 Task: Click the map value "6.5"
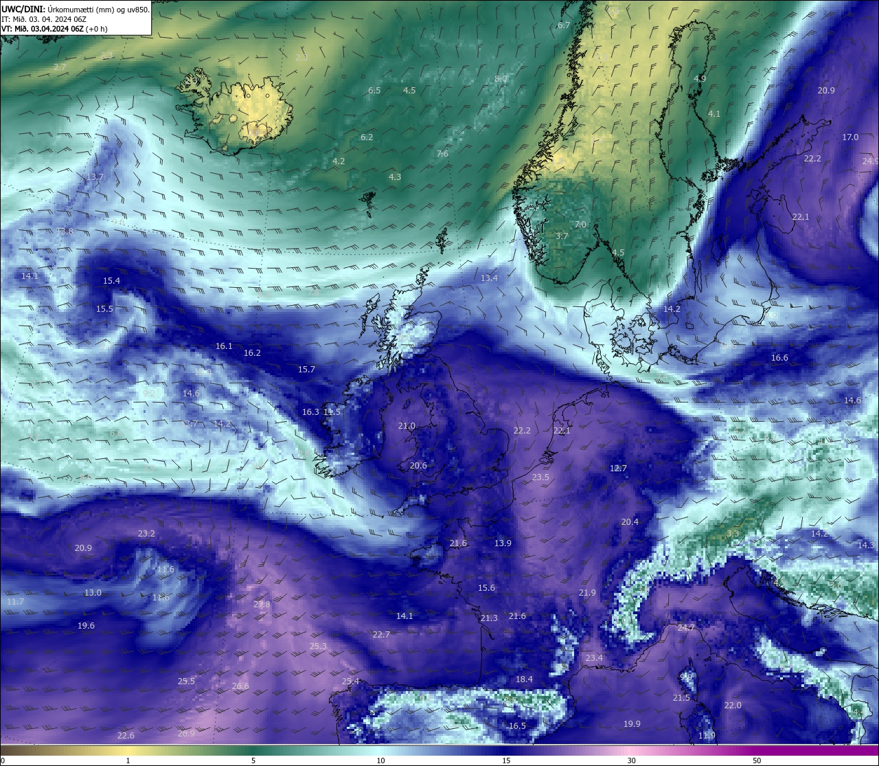coord(374,90)
